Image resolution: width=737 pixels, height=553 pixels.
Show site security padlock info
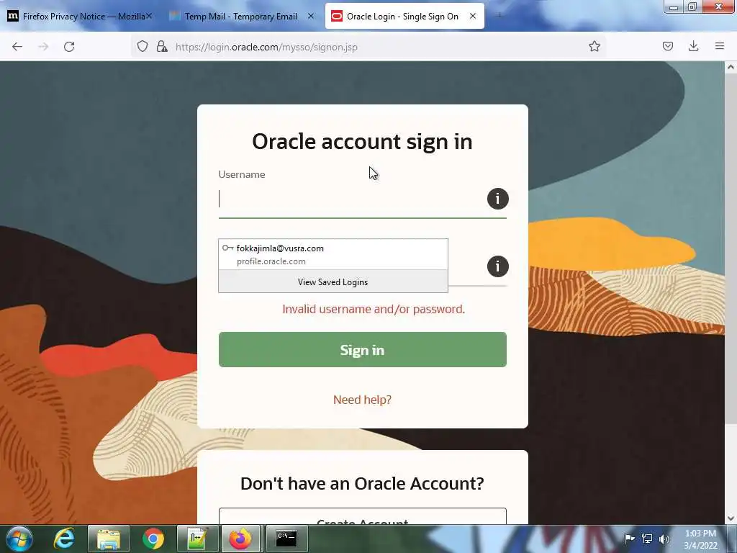point(162,46)
